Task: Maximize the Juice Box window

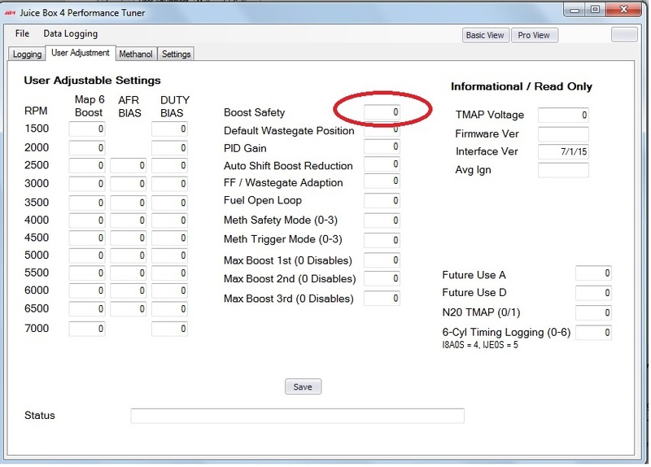Action: pyautogui.click(x=595, y=10)
